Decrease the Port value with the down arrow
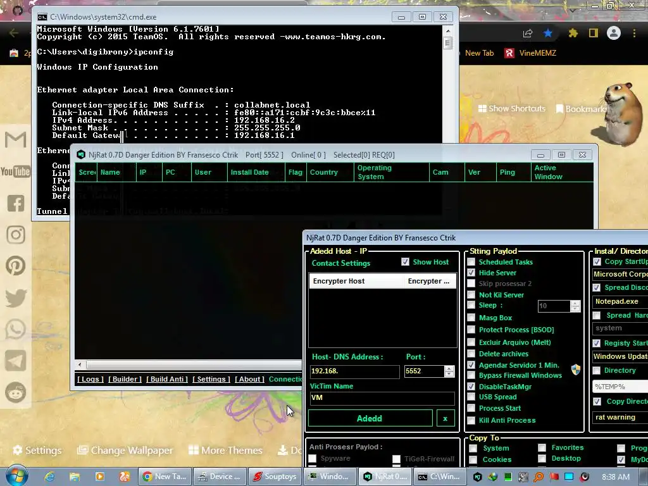Image resolution: width=648 pixels, height=486 pixels. [x=449, y=374]
